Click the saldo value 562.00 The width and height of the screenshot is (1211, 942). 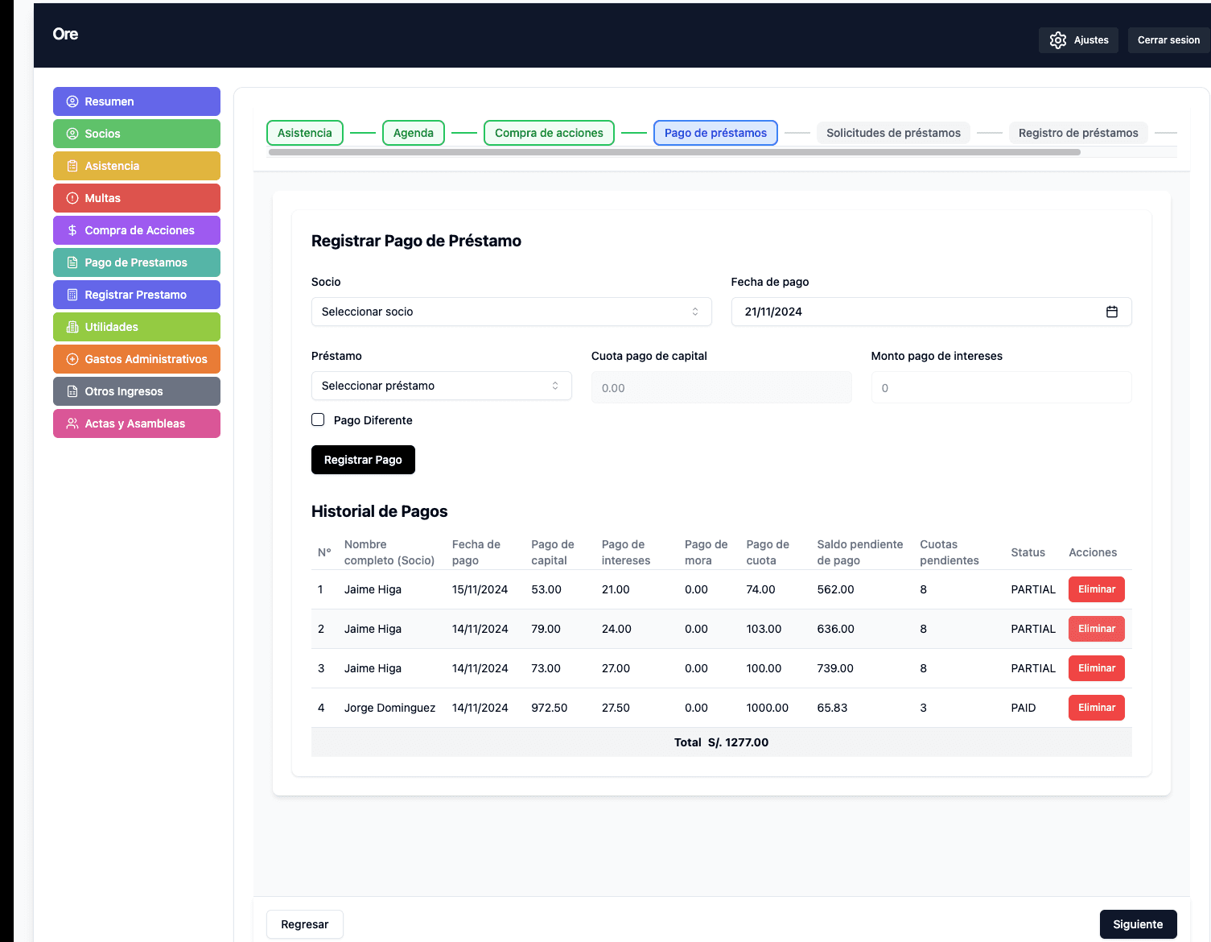point(835,589)
